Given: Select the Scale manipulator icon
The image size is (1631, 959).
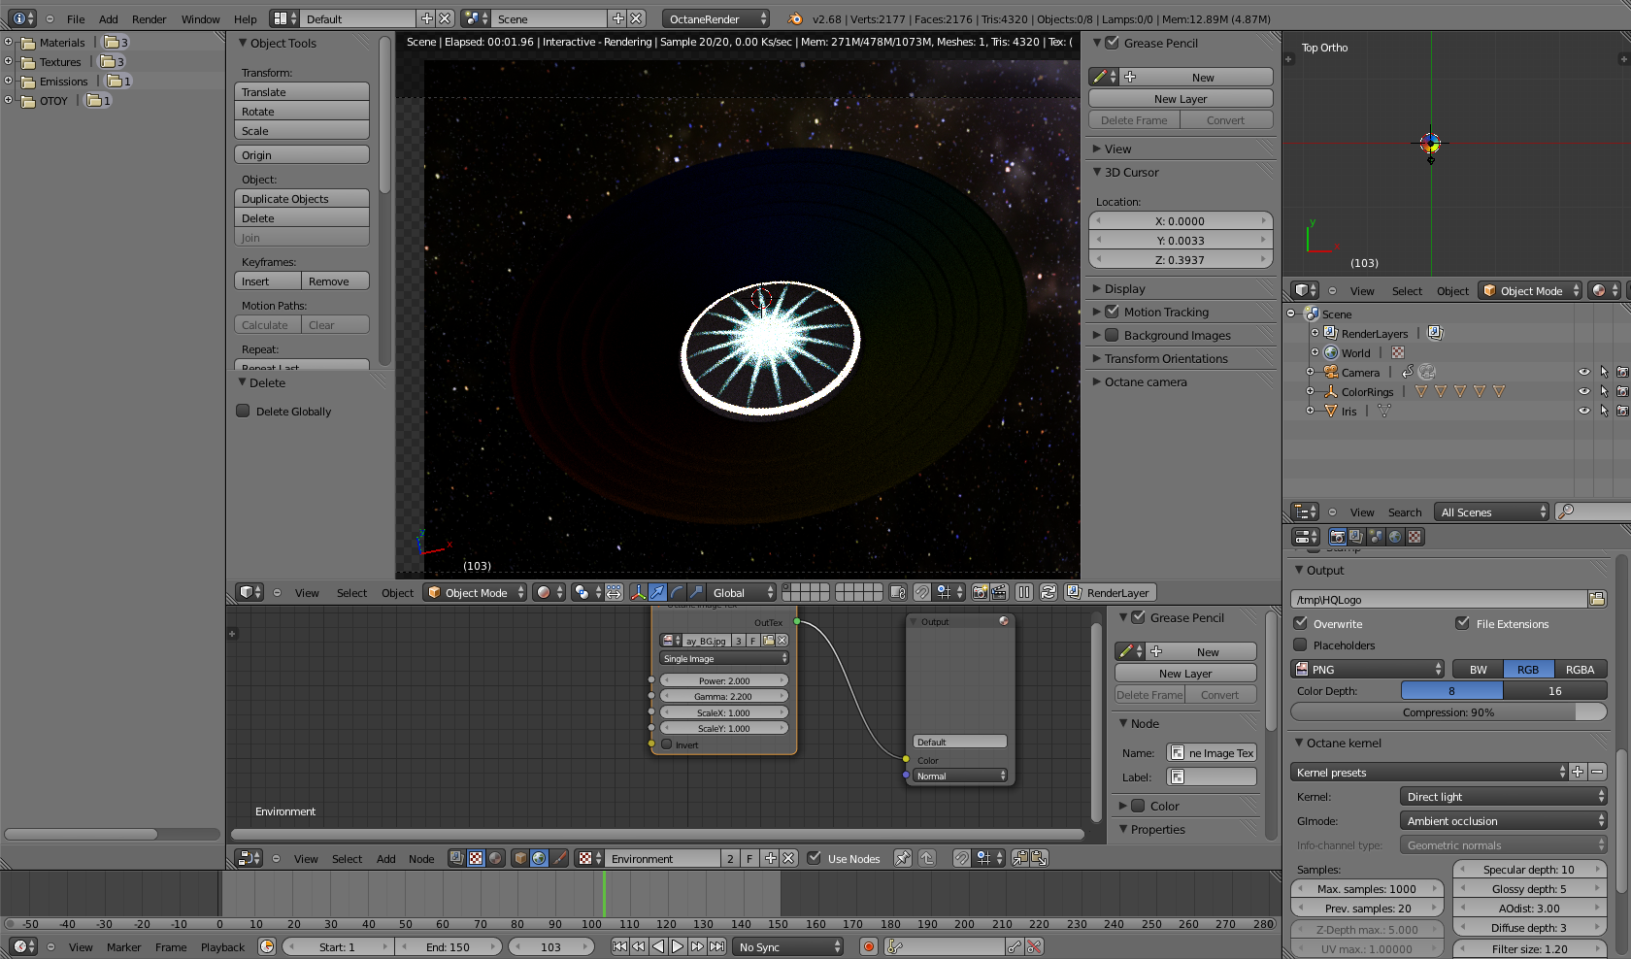Looking at the screenshot, I should click(x=696, y=592).
